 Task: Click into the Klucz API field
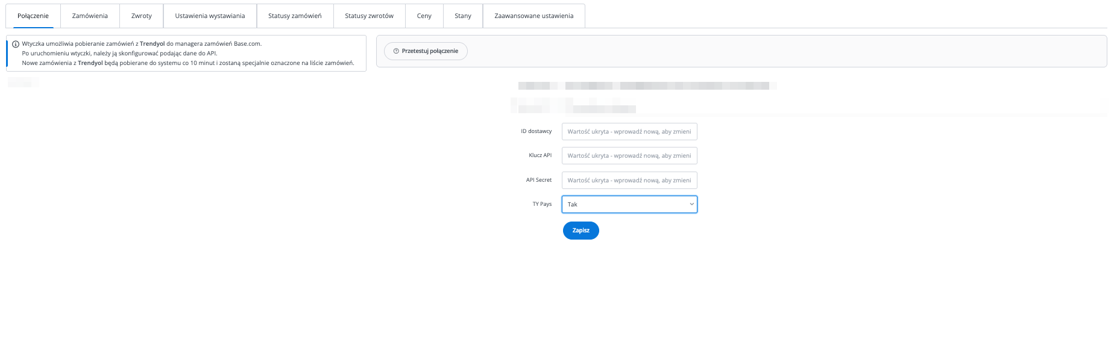[629, 156]
